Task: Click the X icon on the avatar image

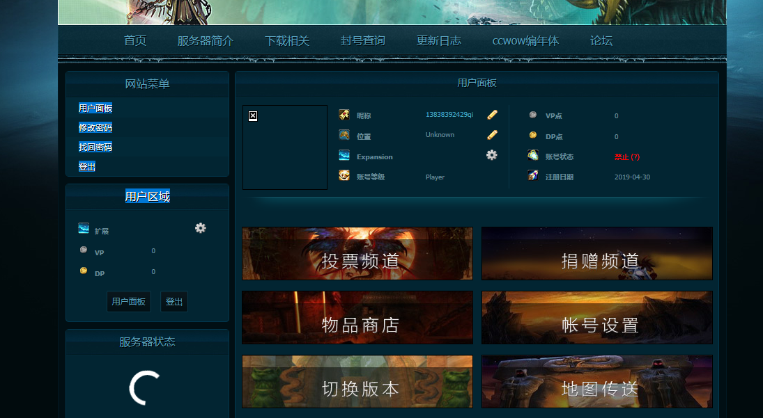Action: [252, 115]
